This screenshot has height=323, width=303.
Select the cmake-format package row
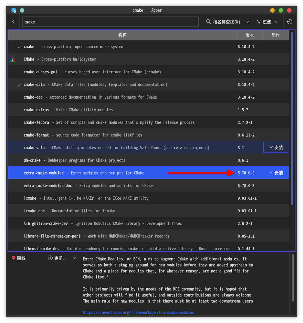click(148, 135)
